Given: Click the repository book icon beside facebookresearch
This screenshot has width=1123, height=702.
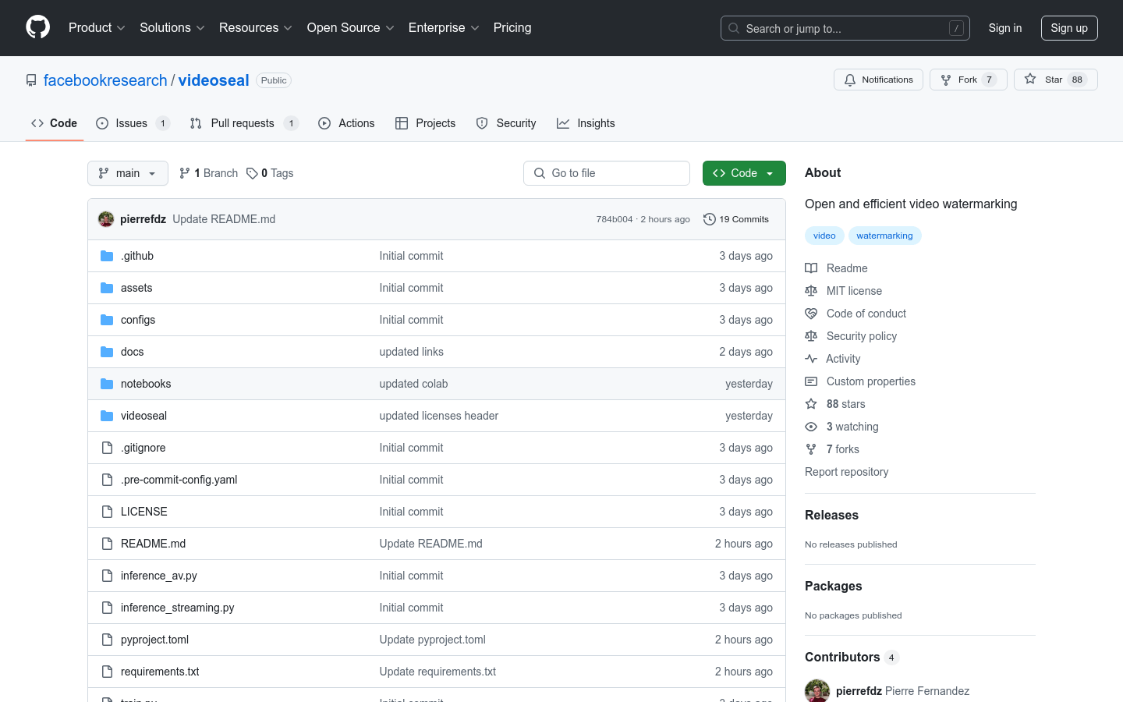Looking at the screenshot, I should [31, 80].
